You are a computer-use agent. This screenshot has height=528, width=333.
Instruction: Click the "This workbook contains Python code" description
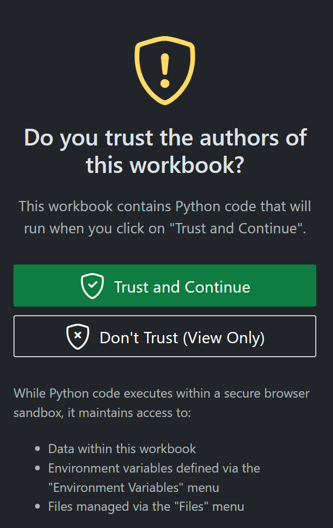point(165,217)
